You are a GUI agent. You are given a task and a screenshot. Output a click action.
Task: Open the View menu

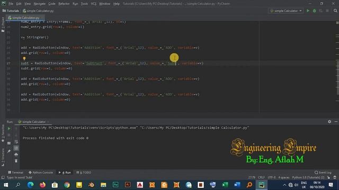pyautogui.click(x=28, y=4)
